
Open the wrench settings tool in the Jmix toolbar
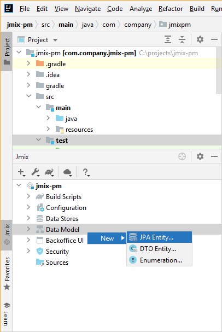pyautogui.click(x=36, y=172)
